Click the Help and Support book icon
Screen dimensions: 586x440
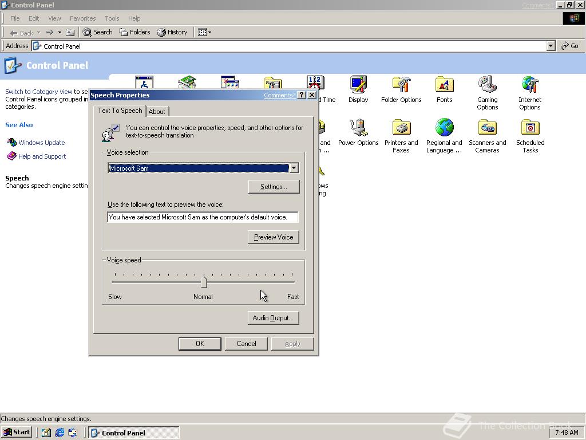[11, 156]
